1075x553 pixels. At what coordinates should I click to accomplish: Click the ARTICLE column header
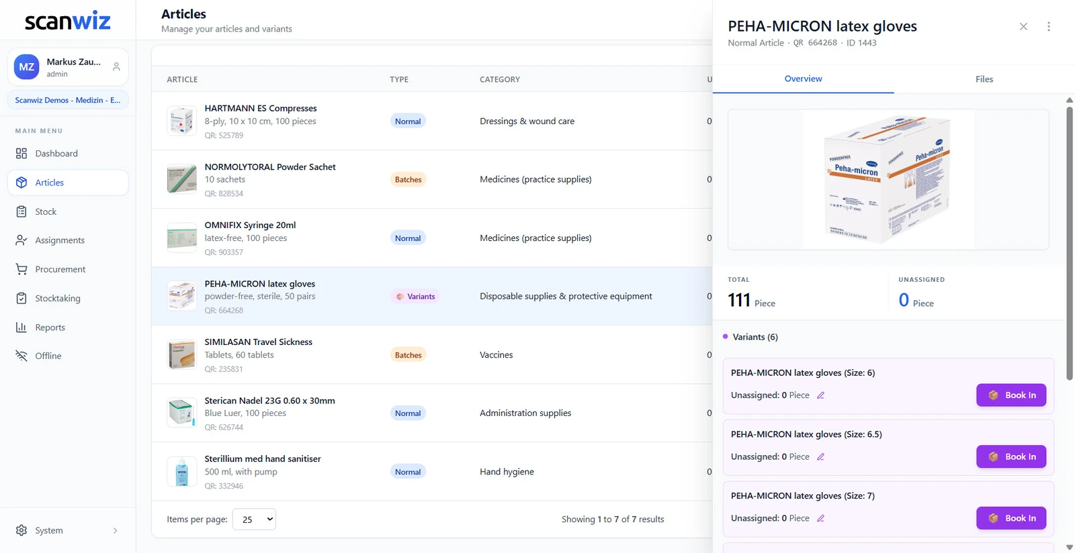click(182, 79)
